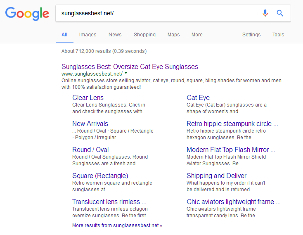Click the 'Clear Lens Sunglasses. Click in' snippet
The image size is (303, 235).
coord(110,108)
